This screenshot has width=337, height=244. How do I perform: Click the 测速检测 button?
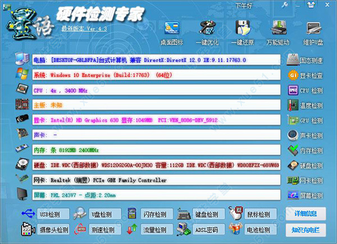(x=105, y=229)
